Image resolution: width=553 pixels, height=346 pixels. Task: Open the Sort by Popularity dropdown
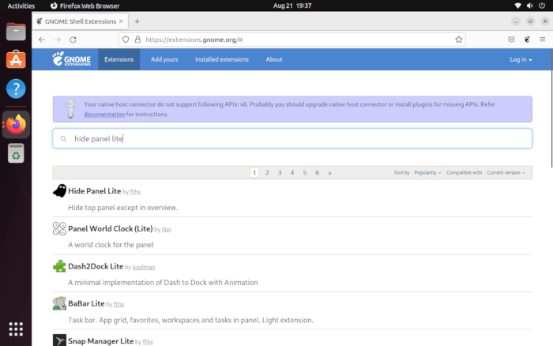click(427, 173)
